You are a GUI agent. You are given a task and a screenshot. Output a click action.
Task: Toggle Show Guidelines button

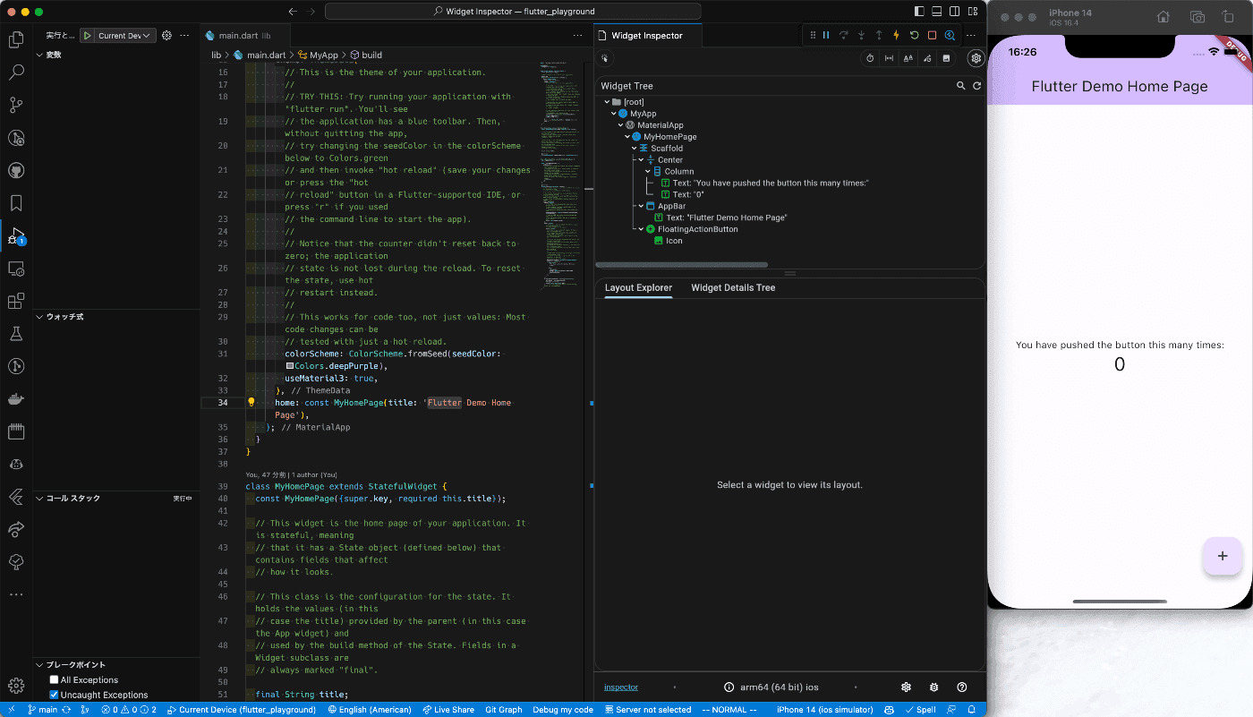pyautogui.click(x=889, y=58)
